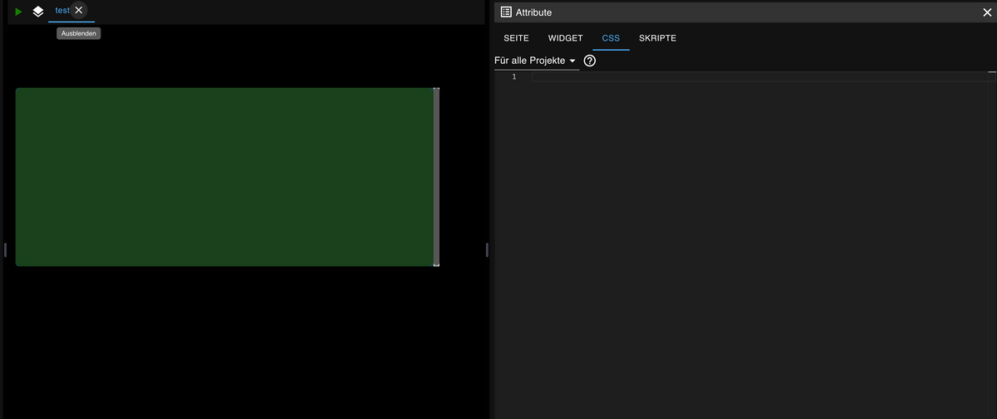Click the Attribute panel list icon

[x=506, y=12]
